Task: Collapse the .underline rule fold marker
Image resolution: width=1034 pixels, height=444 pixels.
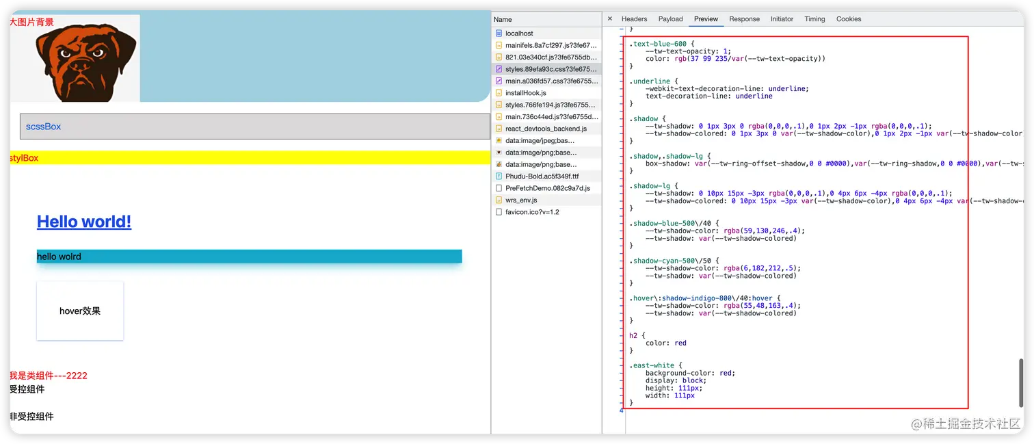Action: pyautogui.click(x=622, y=81)
